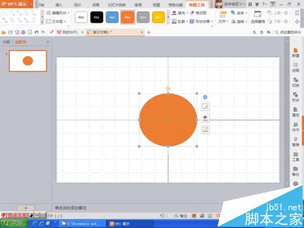Switch to the Animation (动画) ribbon tab

[96, 5]
